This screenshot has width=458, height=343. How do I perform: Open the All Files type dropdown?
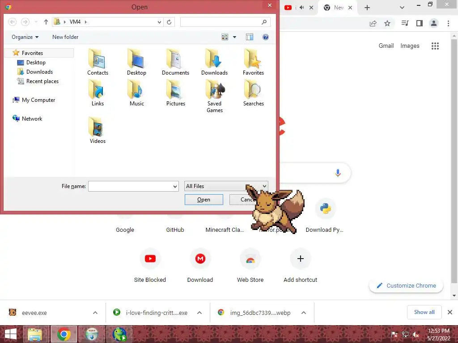click(226, 186)
